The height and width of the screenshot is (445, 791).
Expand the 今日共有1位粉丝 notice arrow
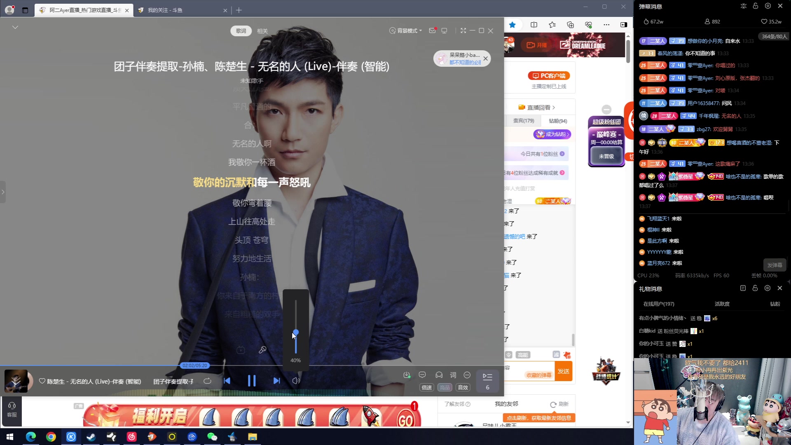pyautogui.click(x=562, y=154)
